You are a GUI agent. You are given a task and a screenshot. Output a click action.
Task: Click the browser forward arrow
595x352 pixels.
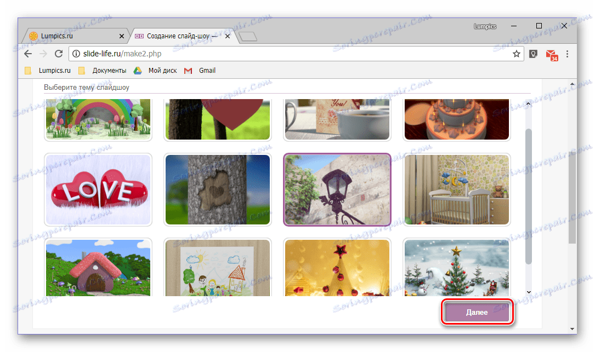click(43, 54)
